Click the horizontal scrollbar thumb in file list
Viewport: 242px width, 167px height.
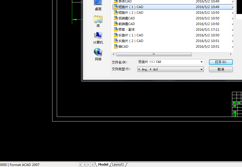point(154,54)
